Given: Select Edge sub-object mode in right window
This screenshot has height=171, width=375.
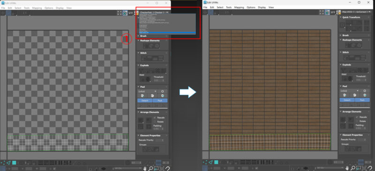Looking at the screenshot, I should click(x=210, y=163).
